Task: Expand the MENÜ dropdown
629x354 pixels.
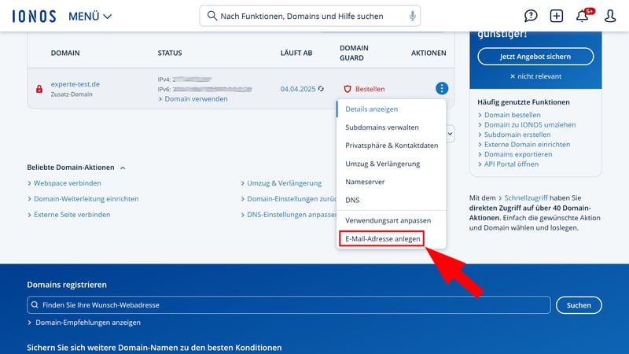Action: (90, 16)
